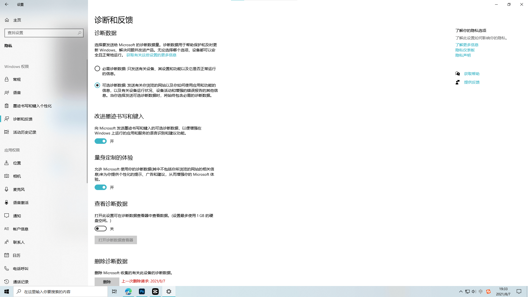
Task: Open Photoshop from the taskbar
Action: coord(142,291)
